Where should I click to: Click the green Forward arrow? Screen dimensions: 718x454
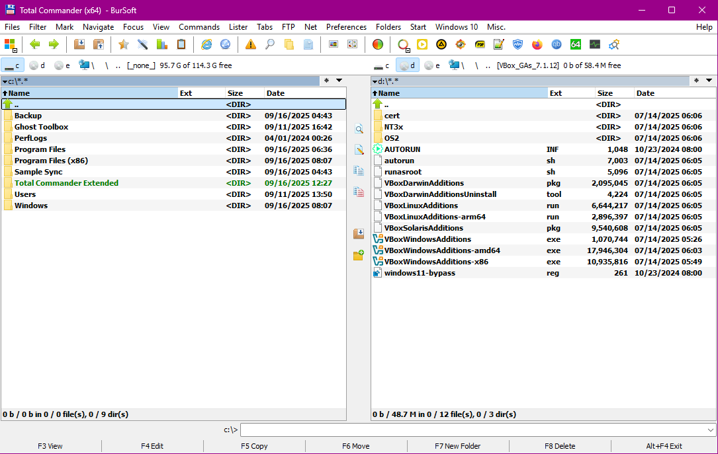click(x=54, y=44)
